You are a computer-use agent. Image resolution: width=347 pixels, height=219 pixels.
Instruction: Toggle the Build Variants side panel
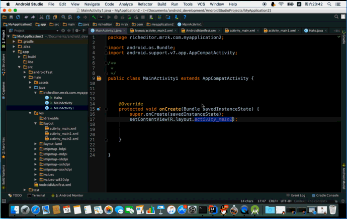coord(3,176)
